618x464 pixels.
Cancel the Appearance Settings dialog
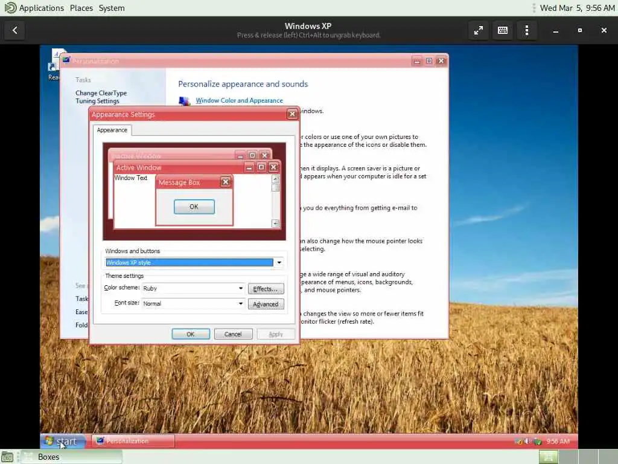pyautogui.click(x=233, y=334)
